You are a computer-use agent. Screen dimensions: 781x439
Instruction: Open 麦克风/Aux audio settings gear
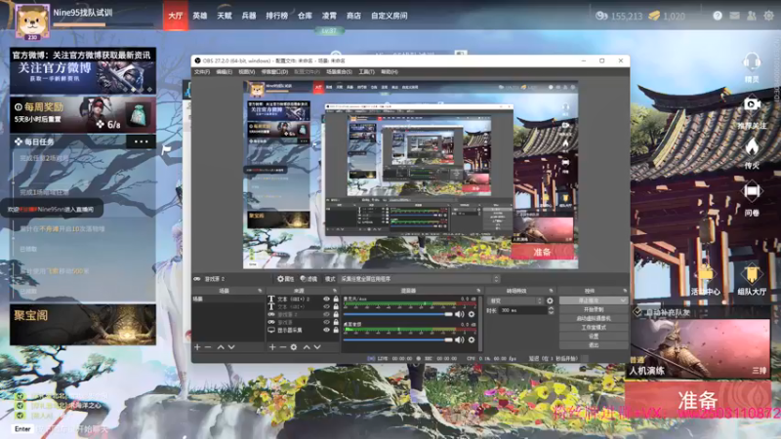[472, 314]
